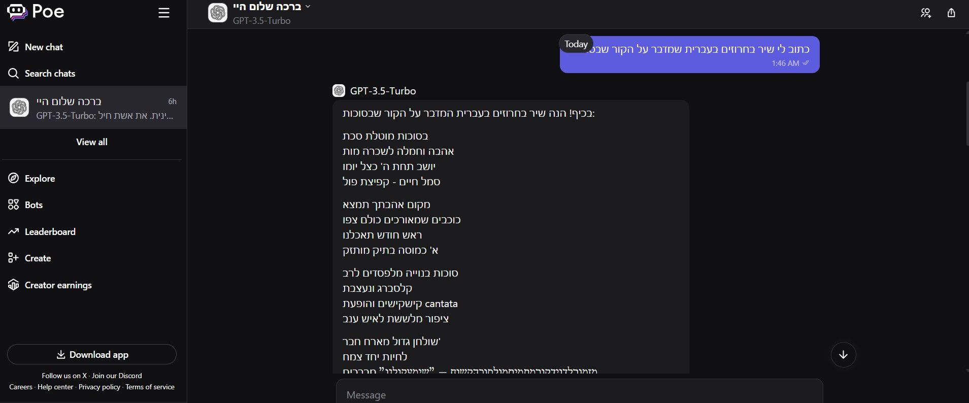Open the Explore compass icon

pyautogui.click(x=14, y=178)
